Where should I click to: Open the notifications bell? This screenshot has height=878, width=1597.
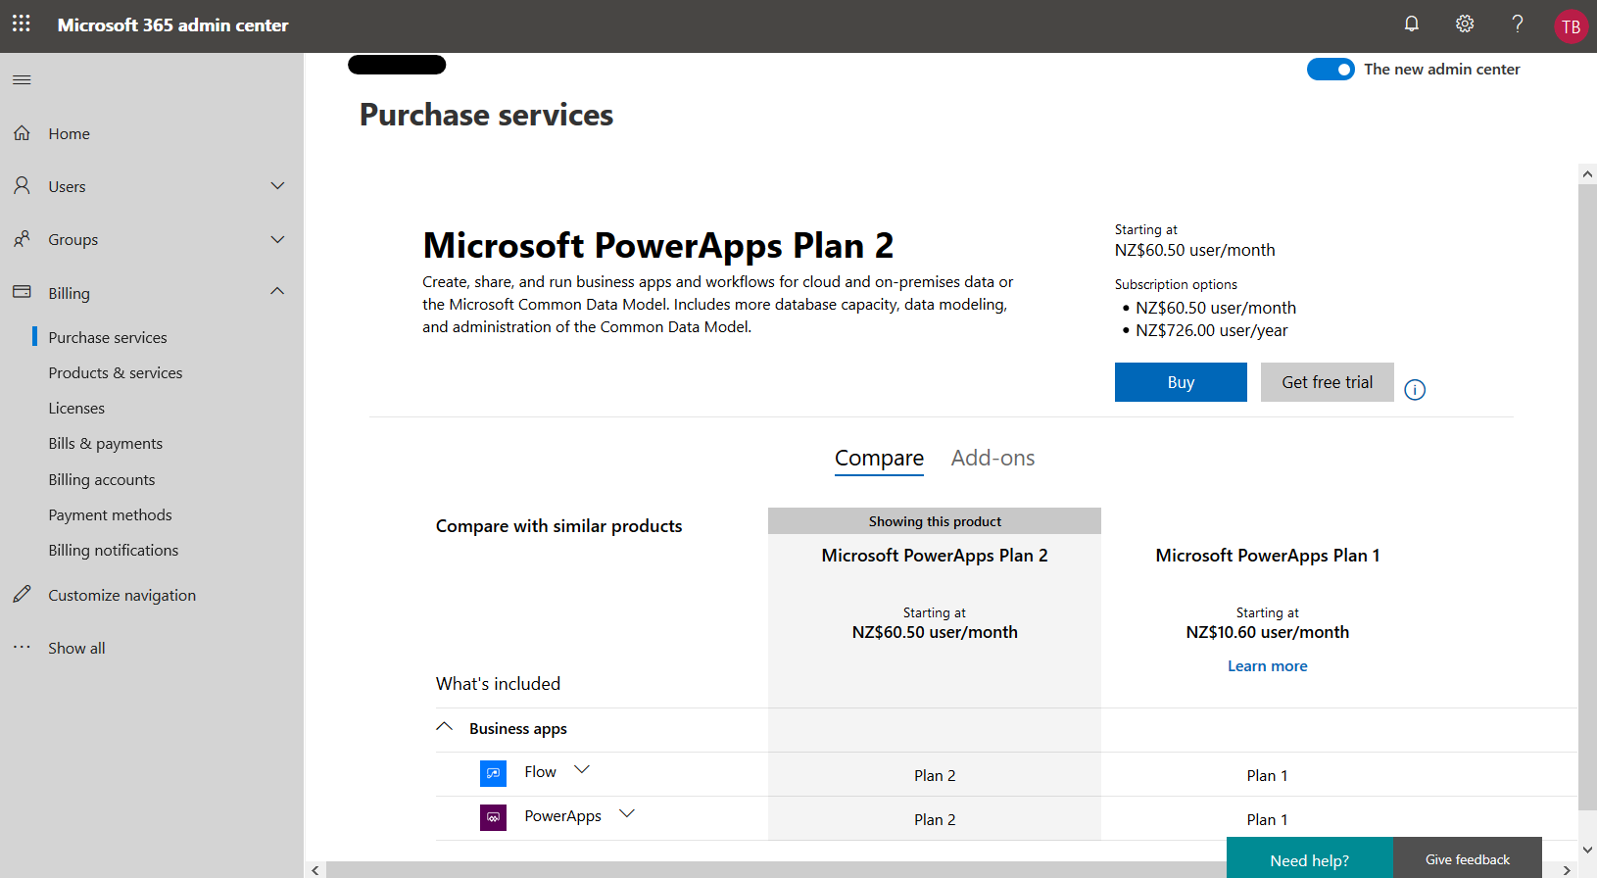pyautogui.click(x=1412, y=24)
